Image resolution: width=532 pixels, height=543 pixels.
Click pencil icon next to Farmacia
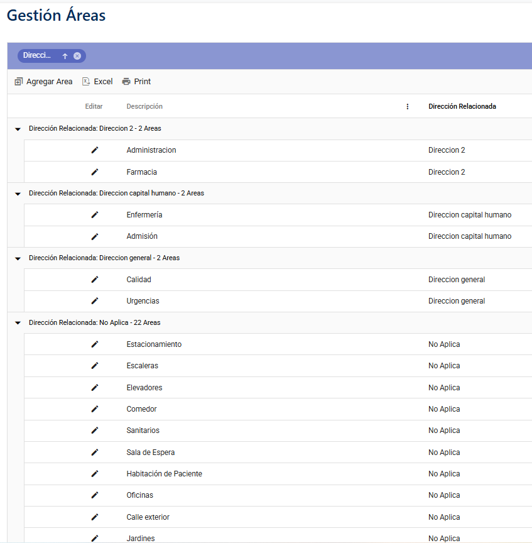(x=94, y=172)
